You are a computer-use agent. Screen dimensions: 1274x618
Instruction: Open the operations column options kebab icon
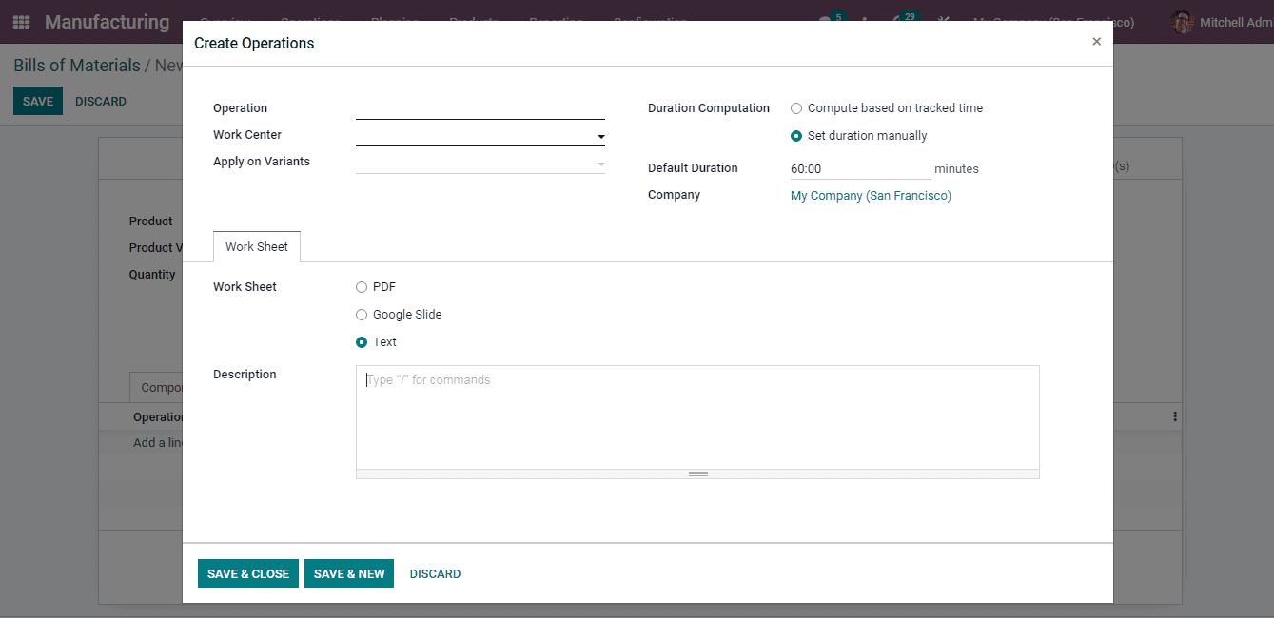pyautogui.click(x=1173, y=416)
